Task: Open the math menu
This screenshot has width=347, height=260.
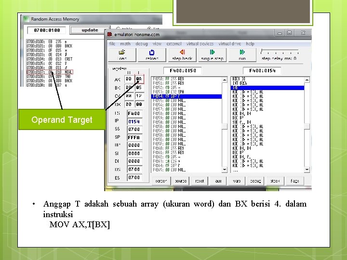Action: 125,44
